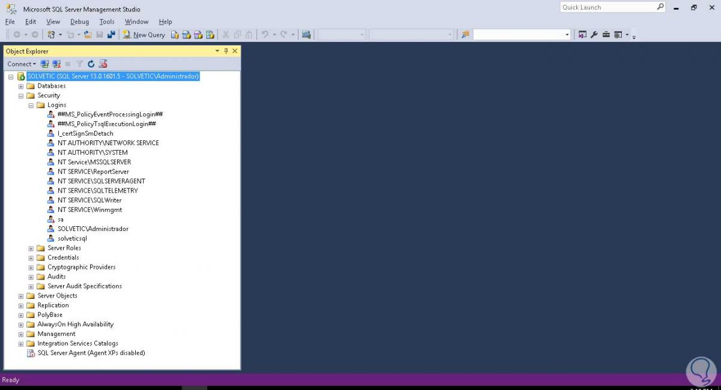Expand the PolyBase folder

pos(21,315)
